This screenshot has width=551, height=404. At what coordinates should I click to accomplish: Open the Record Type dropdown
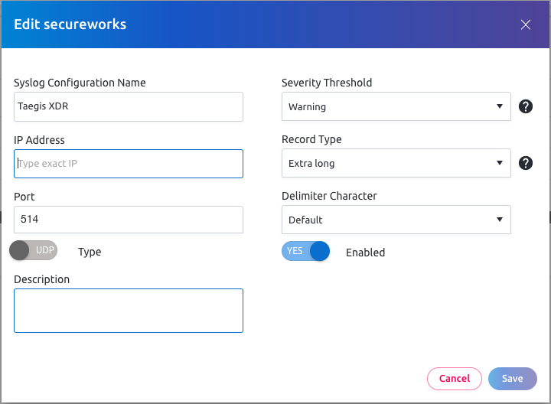coord(396,163)
